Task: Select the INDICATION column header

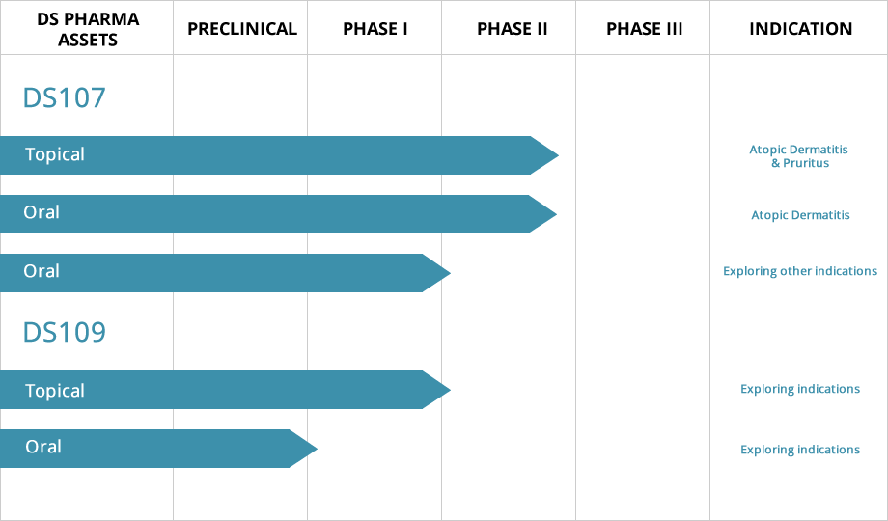Action: pyautogui.click(x=800, y=28)
